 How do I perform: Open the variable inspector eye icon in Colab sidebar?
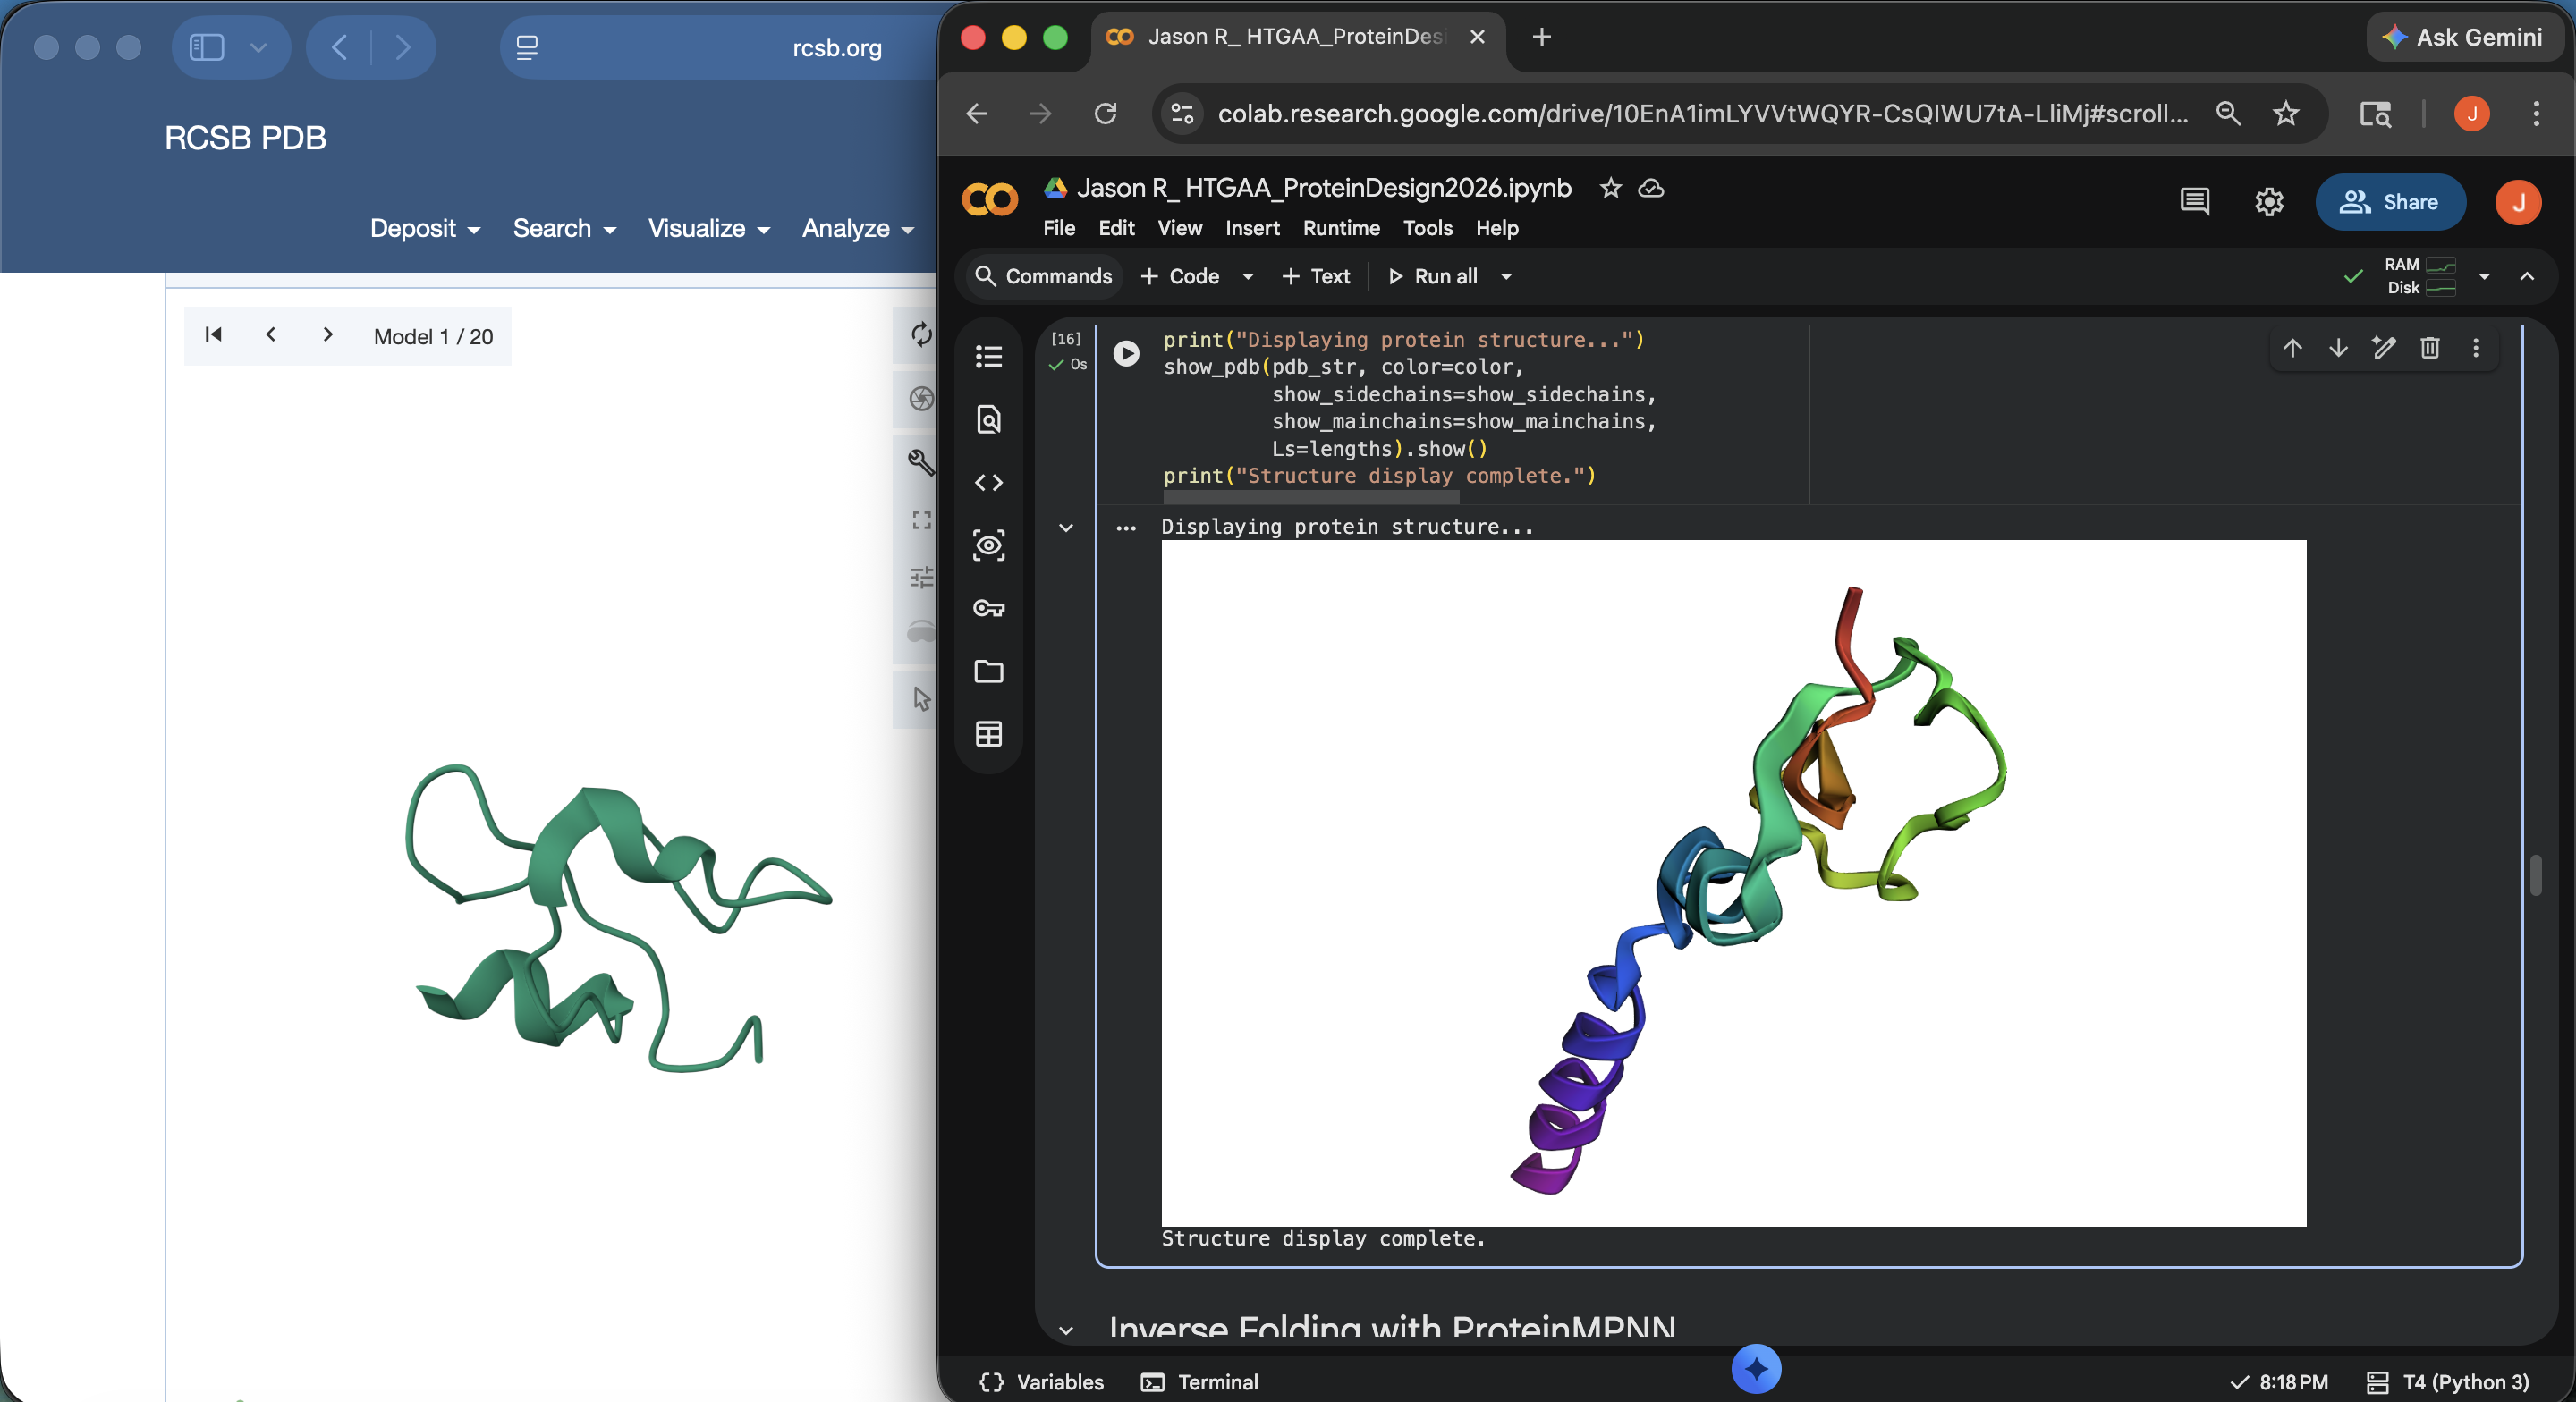pyautogui.click(x=988, y=545)
